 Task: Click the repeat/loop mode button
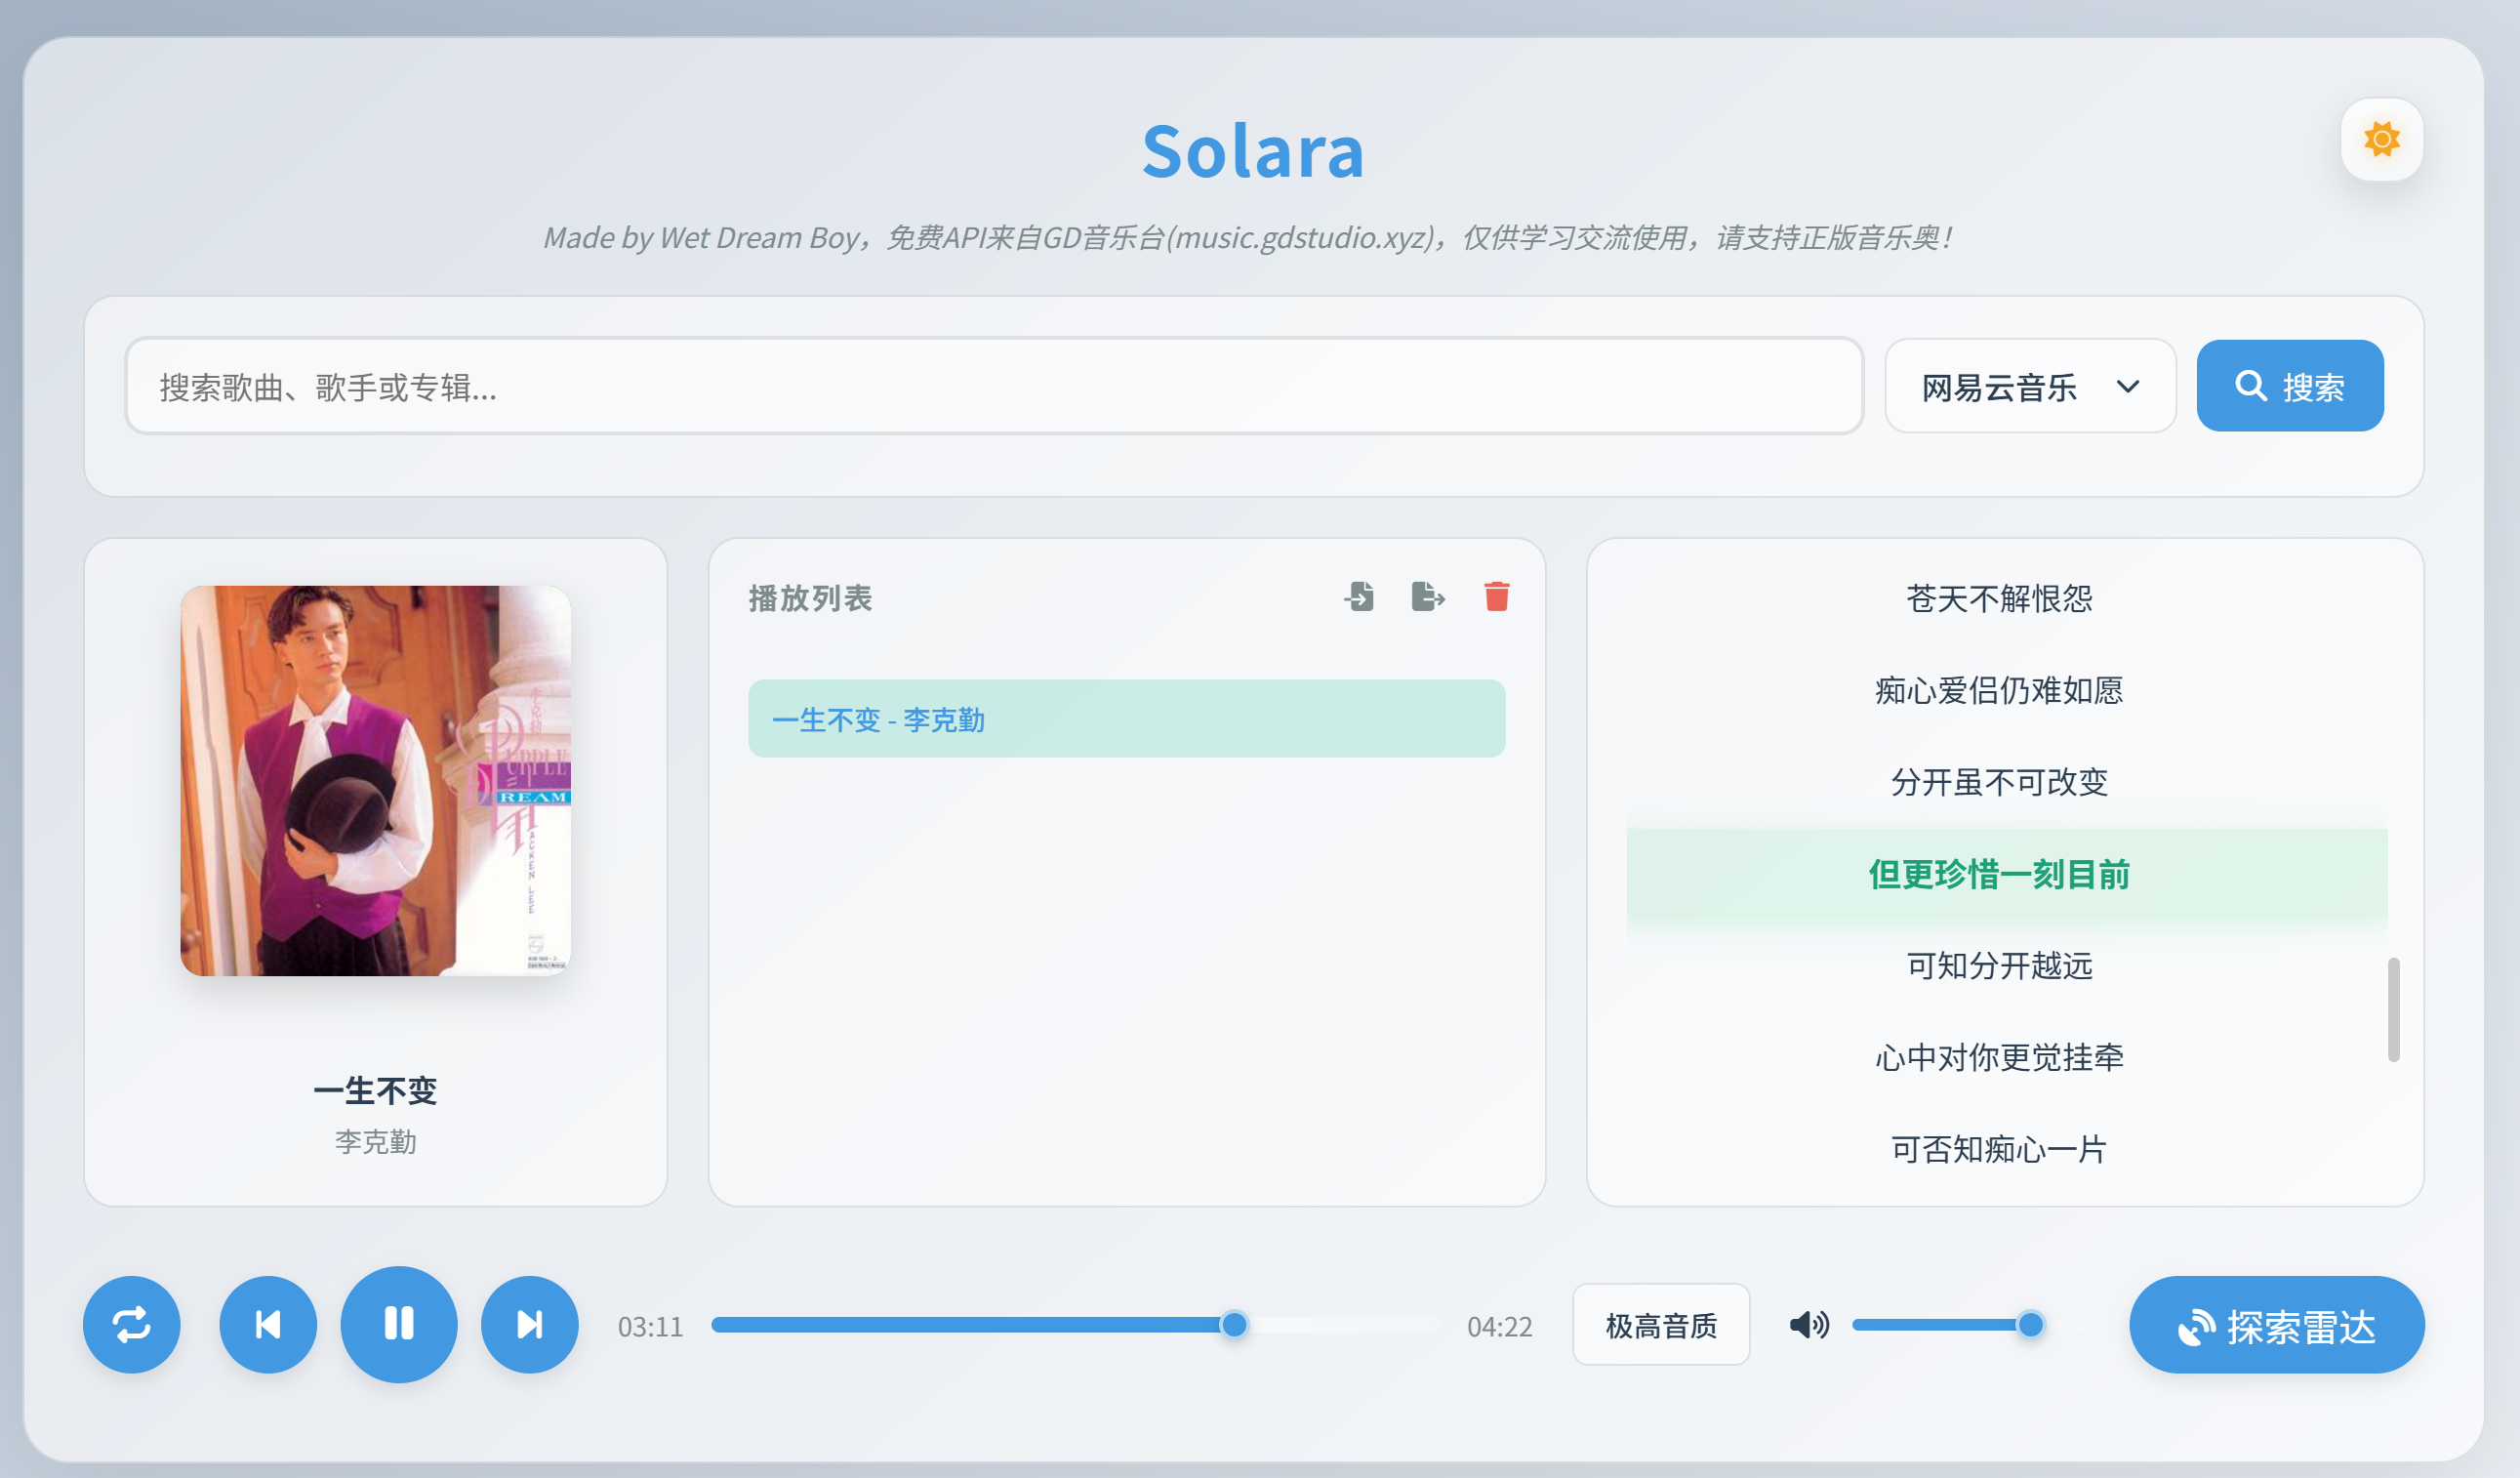coord(131,1324)
